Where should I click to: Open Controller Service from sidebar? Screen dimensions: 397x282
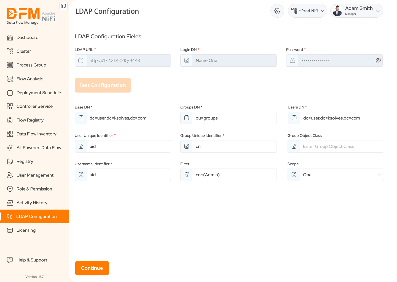click(34, 106)
